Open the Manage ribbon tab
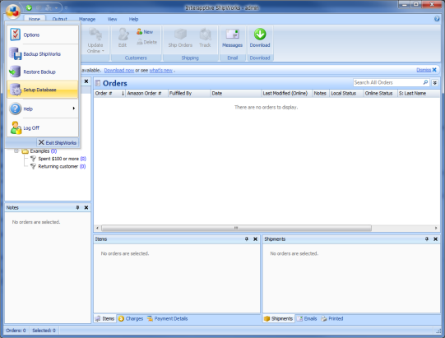 coord(87,19)
